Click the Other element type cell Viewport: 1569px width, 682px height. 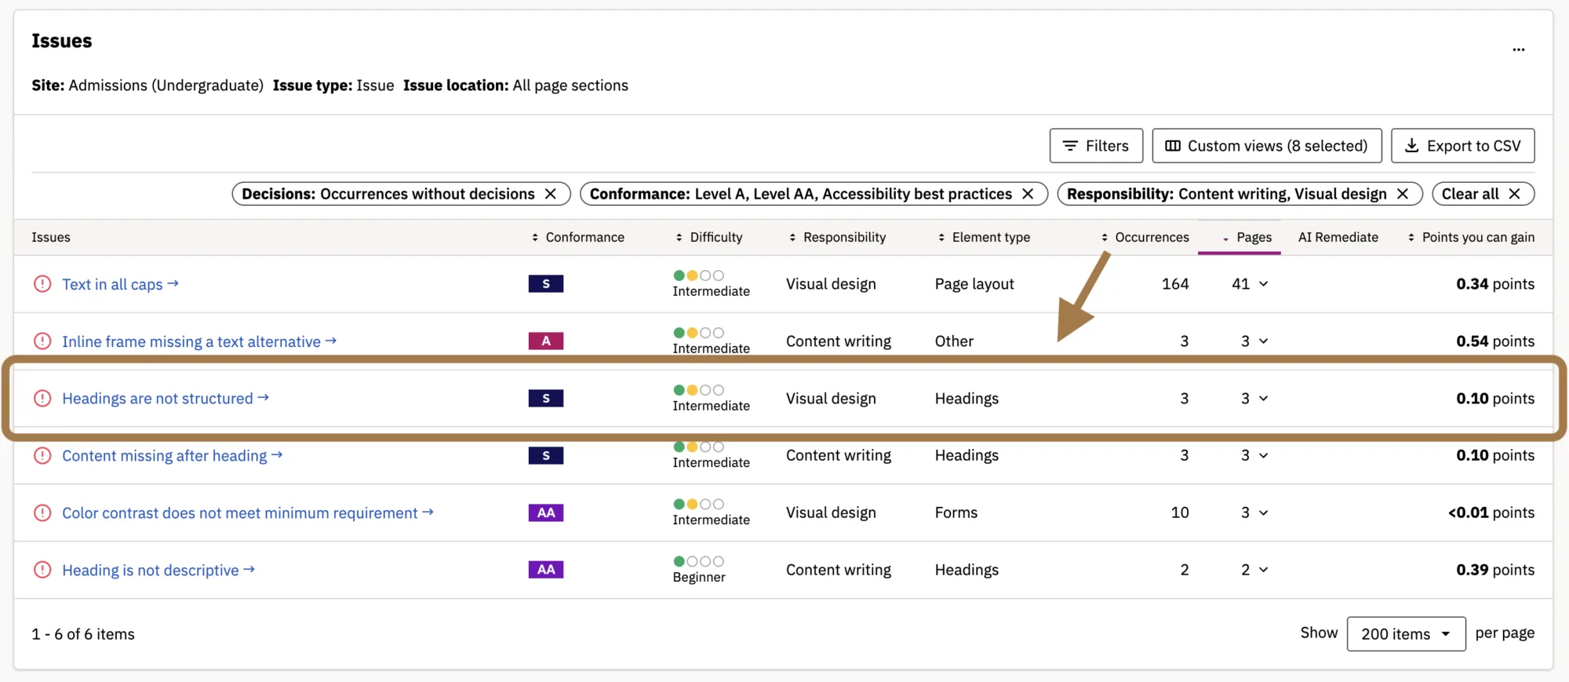coord(954,341)
